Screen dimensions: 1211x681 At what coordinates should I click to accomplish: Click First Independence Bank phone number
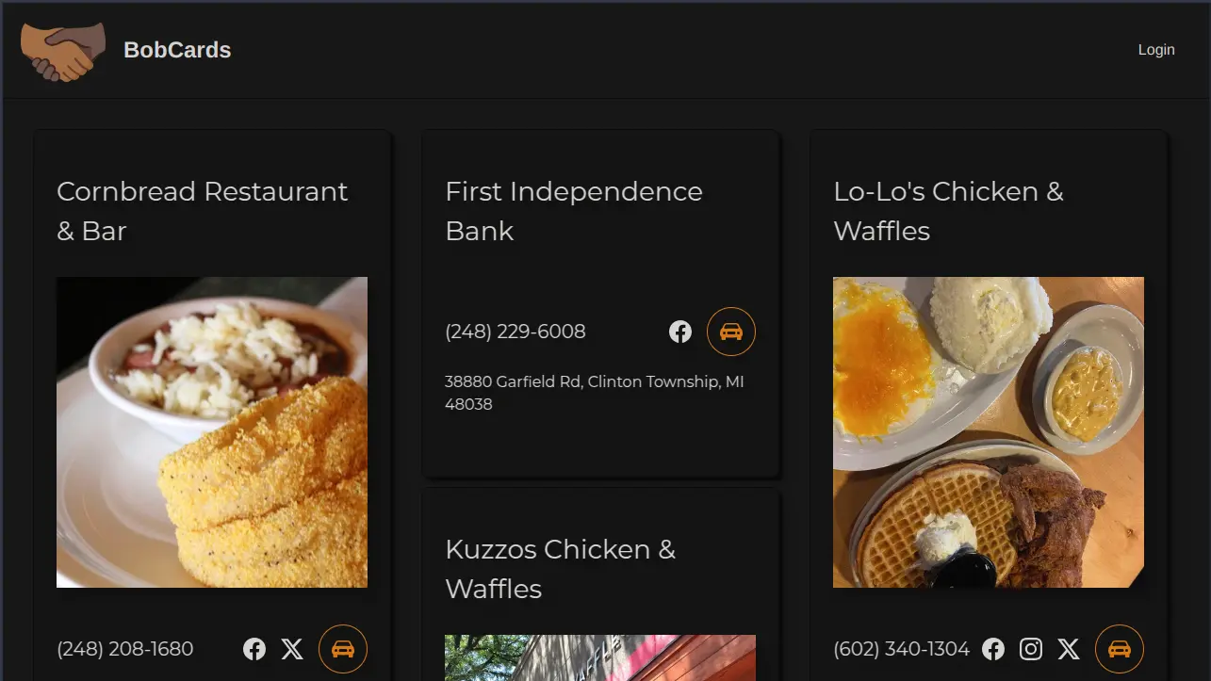515,332
